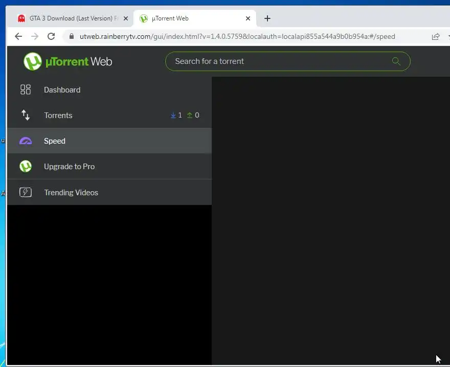Screen dimensions: 450x367
Task: Click the magnifier icon in the torrent search box
Action: [396, 61]
